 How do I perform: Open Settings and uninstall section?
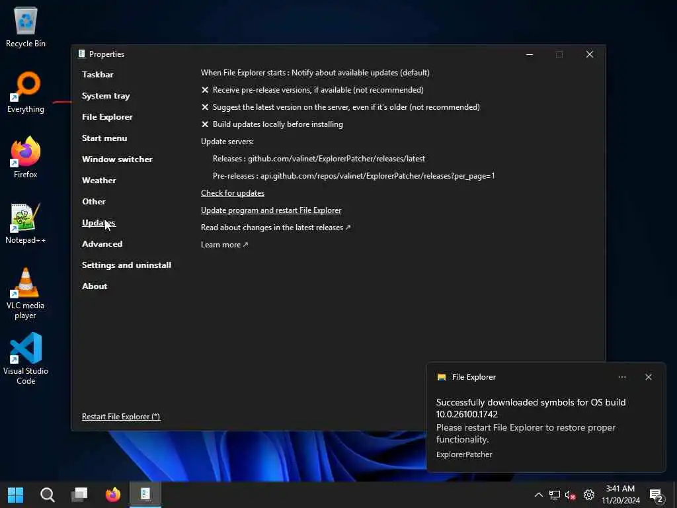point(126,265)
